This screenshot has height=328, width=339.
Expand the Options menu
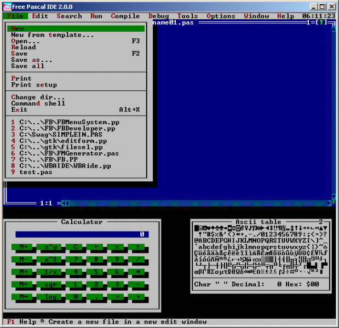click(x=221, y=16)
